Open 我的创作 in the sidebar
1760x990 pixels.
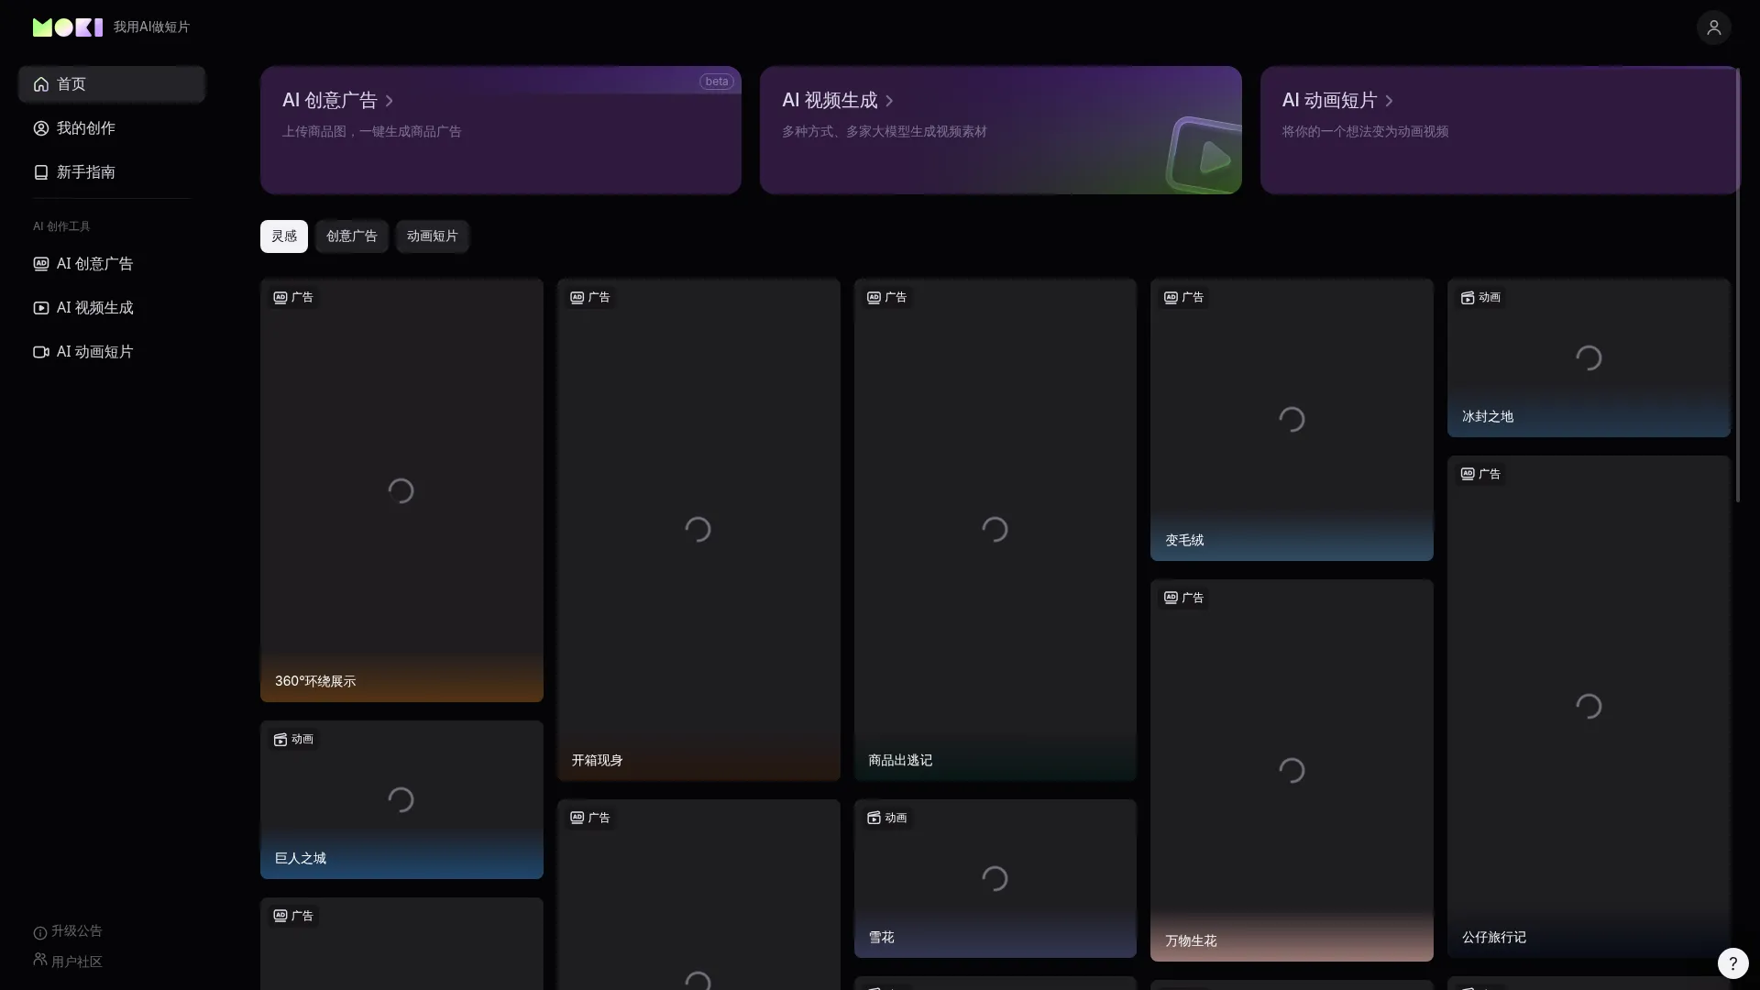pyautogui.click(x=85, y=128)
